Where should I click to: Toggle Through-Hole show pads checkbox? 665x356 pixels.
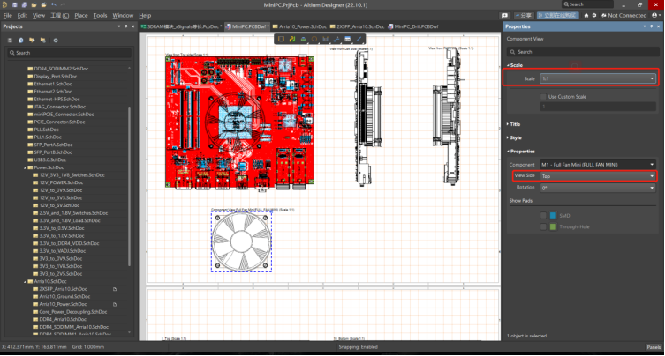(544, 226)
